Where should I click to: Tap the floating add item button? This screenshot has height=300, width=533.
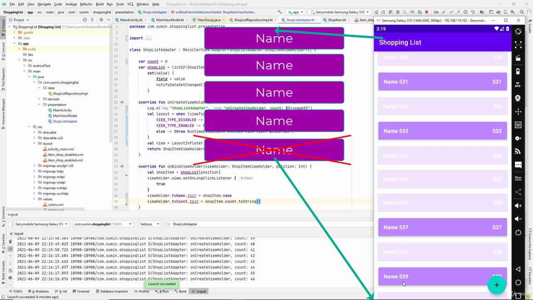[x=496, y=285]
